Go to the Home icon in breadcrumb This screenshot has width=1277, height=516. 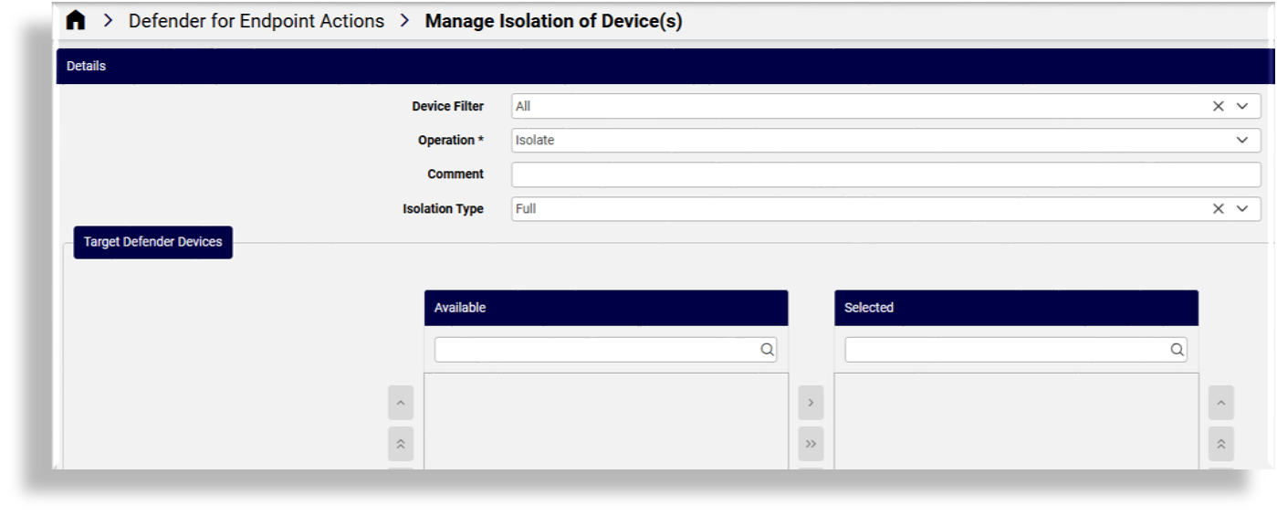tap(76, 21)
